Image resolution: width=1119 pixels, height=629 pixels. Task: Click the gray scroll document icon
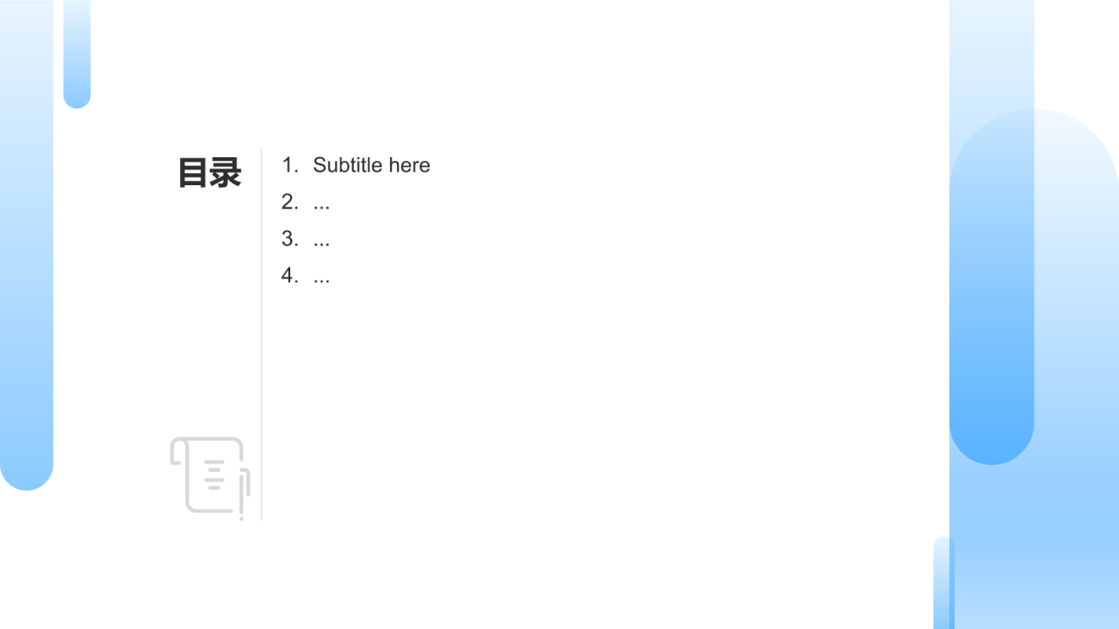pos(210,477)
